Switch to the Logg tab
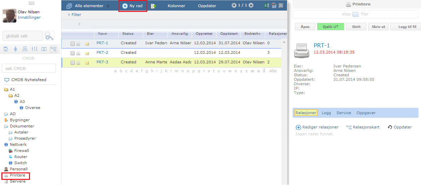 coord(326,113)
